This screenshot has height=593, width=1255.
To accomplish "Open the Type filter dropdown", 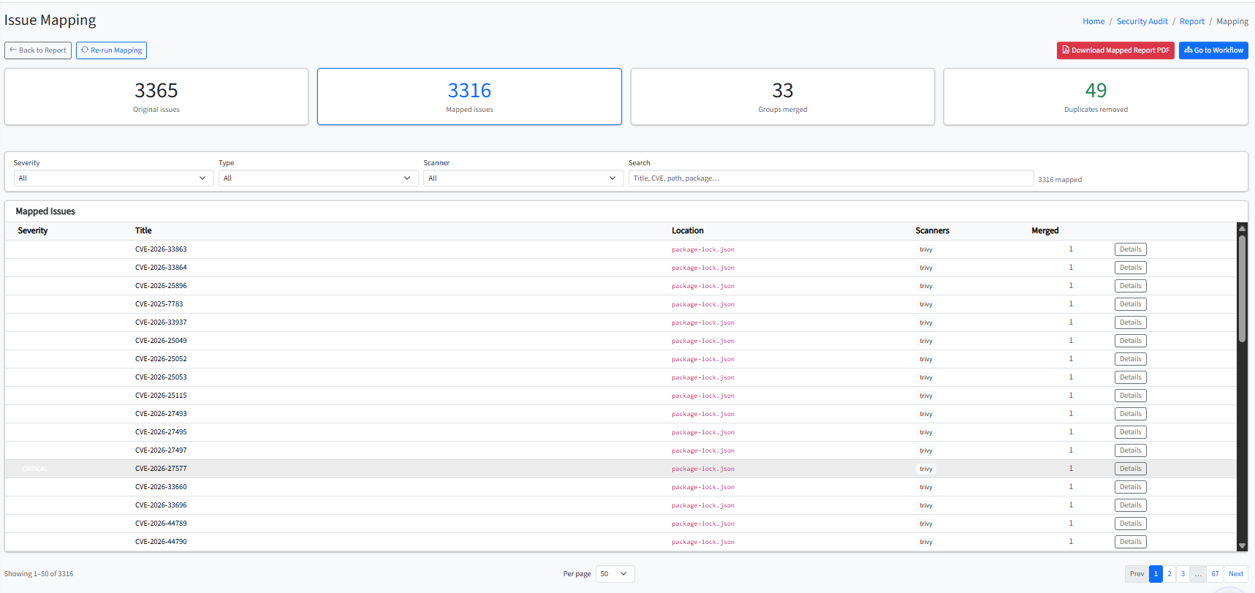I will pos(318,178).
